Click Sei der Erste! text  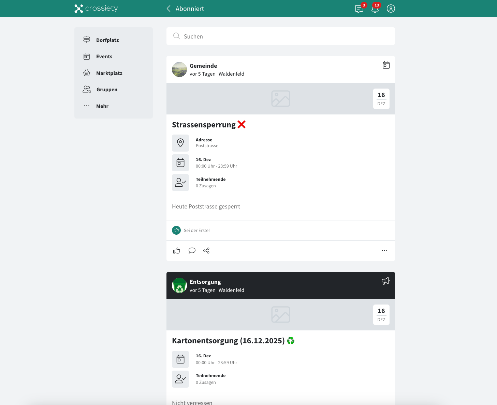coord(197,230)
